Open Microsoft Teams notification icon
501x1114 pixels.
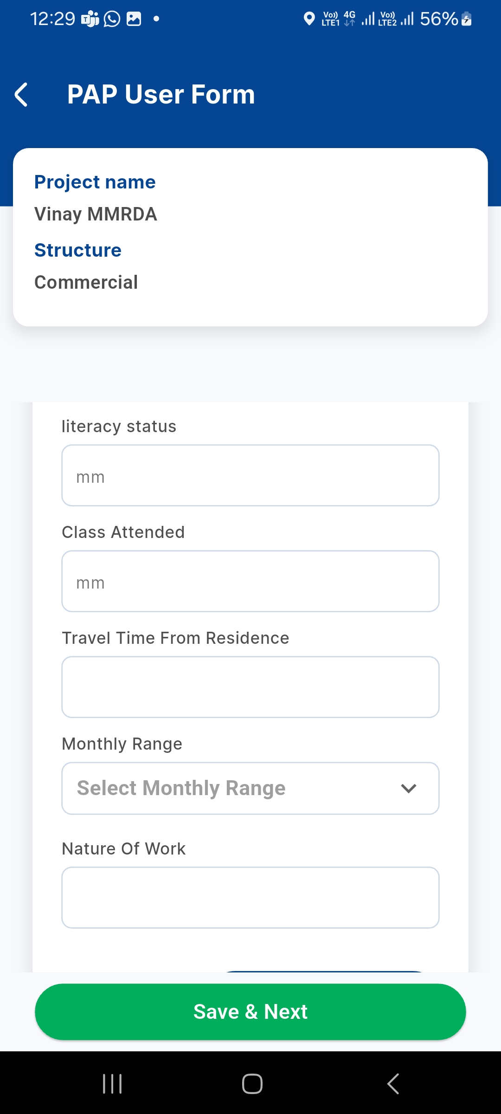(x=90, y=19)
